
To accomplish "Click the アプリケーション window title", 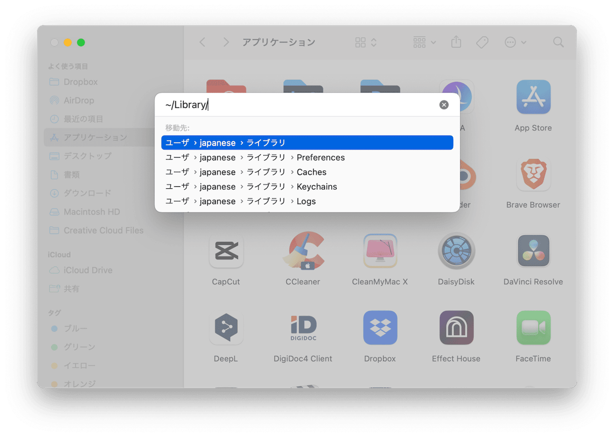I will pyautogui.click(x=279, y=42).
